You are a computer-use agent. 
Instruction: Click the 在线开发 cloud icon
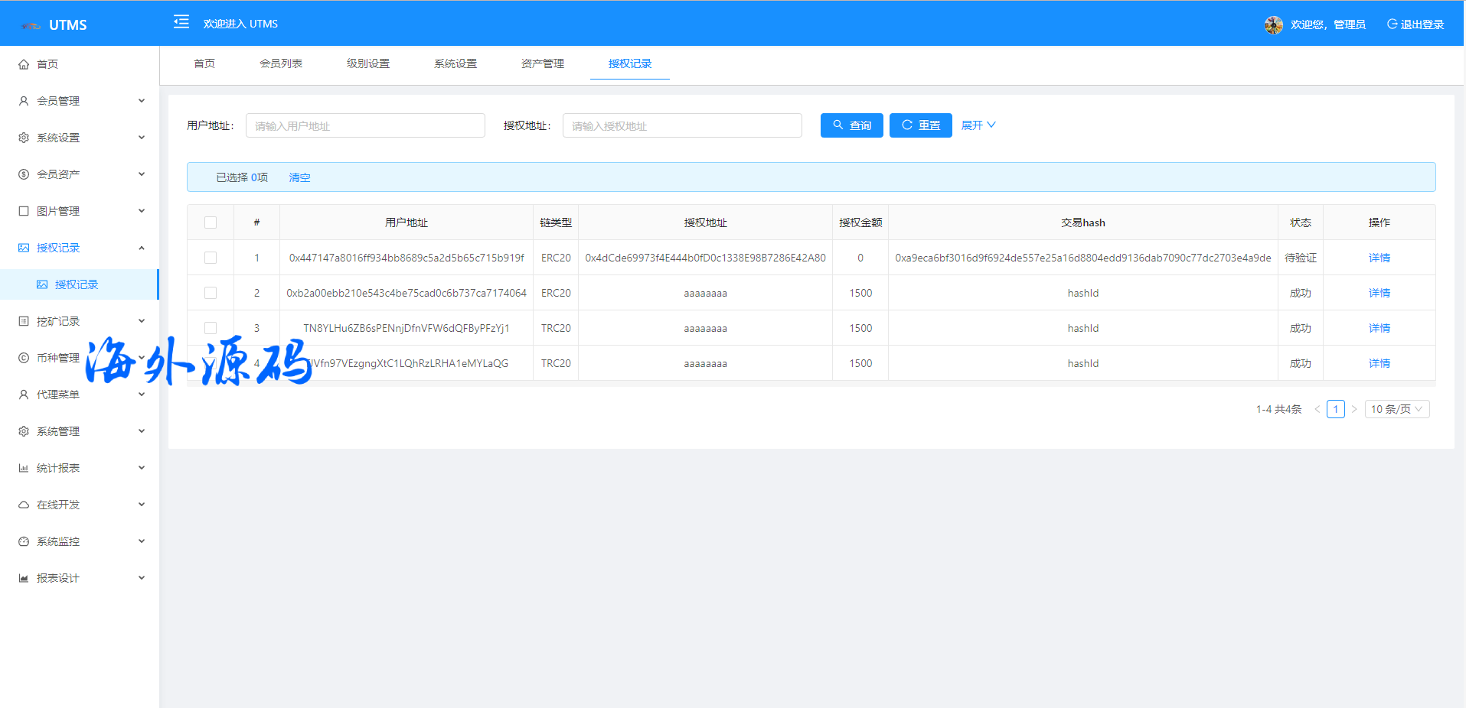point(24,505)
